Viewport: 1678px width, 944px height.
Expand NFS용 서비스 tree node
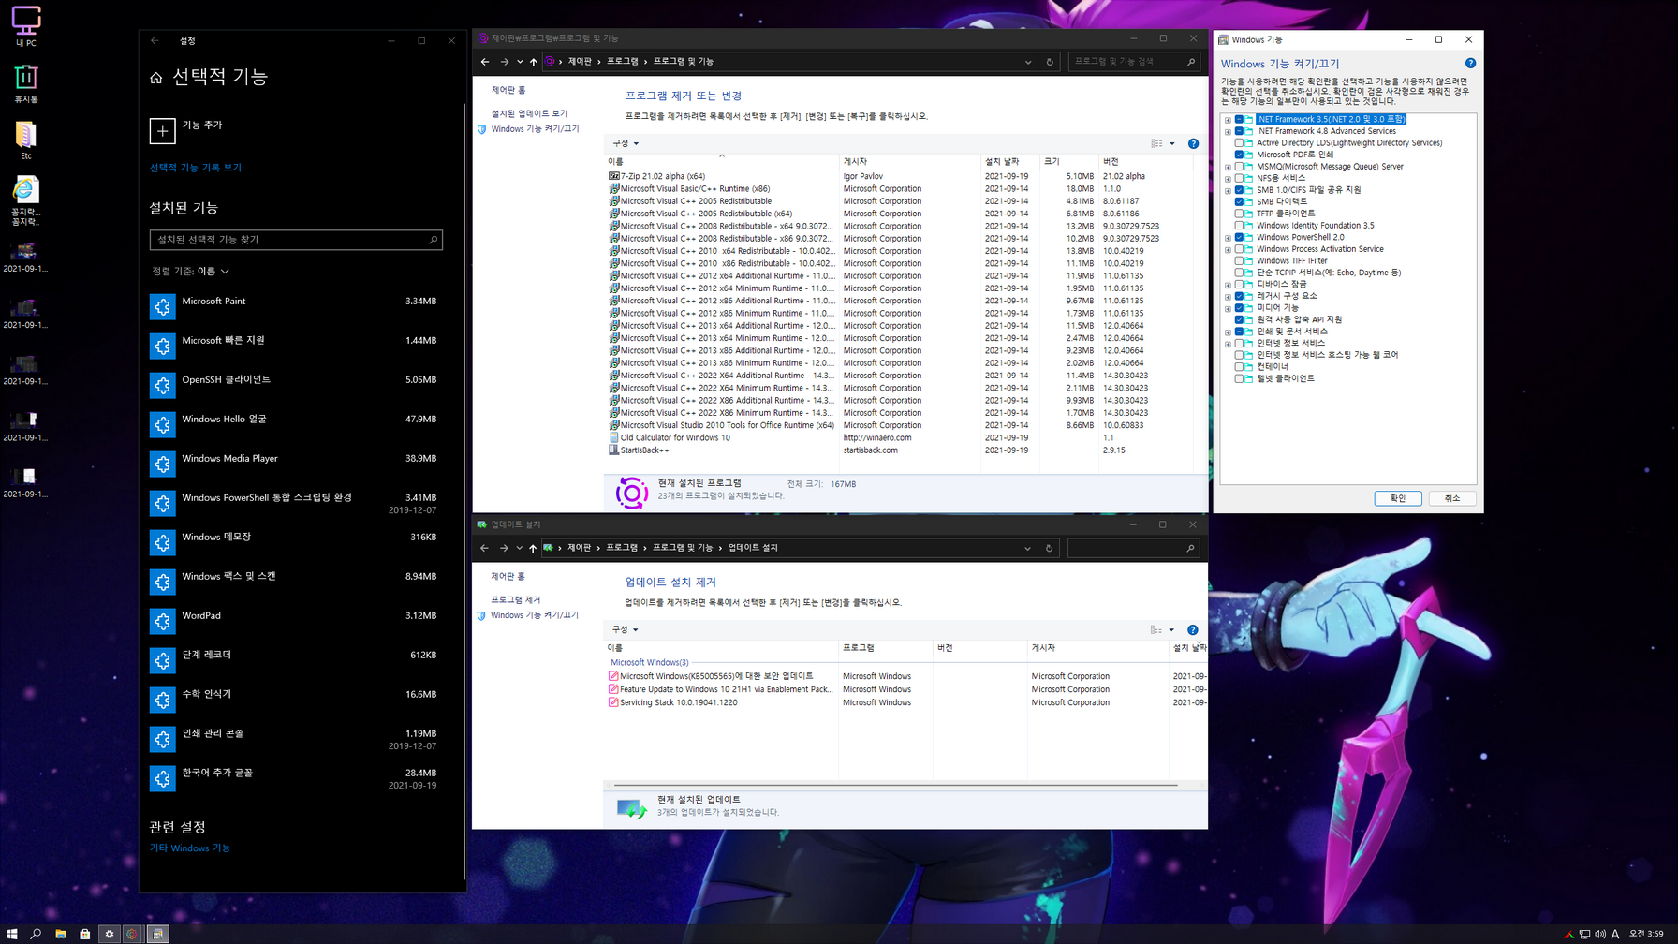[x=1228, y=179]
